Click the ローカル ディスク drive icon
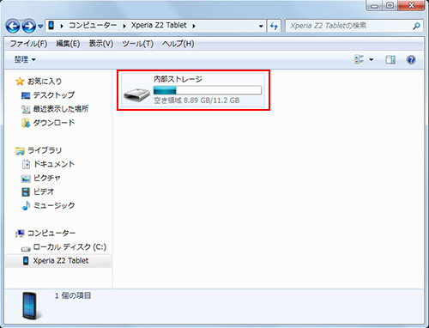The image size is (429, 328). point(26,248)
